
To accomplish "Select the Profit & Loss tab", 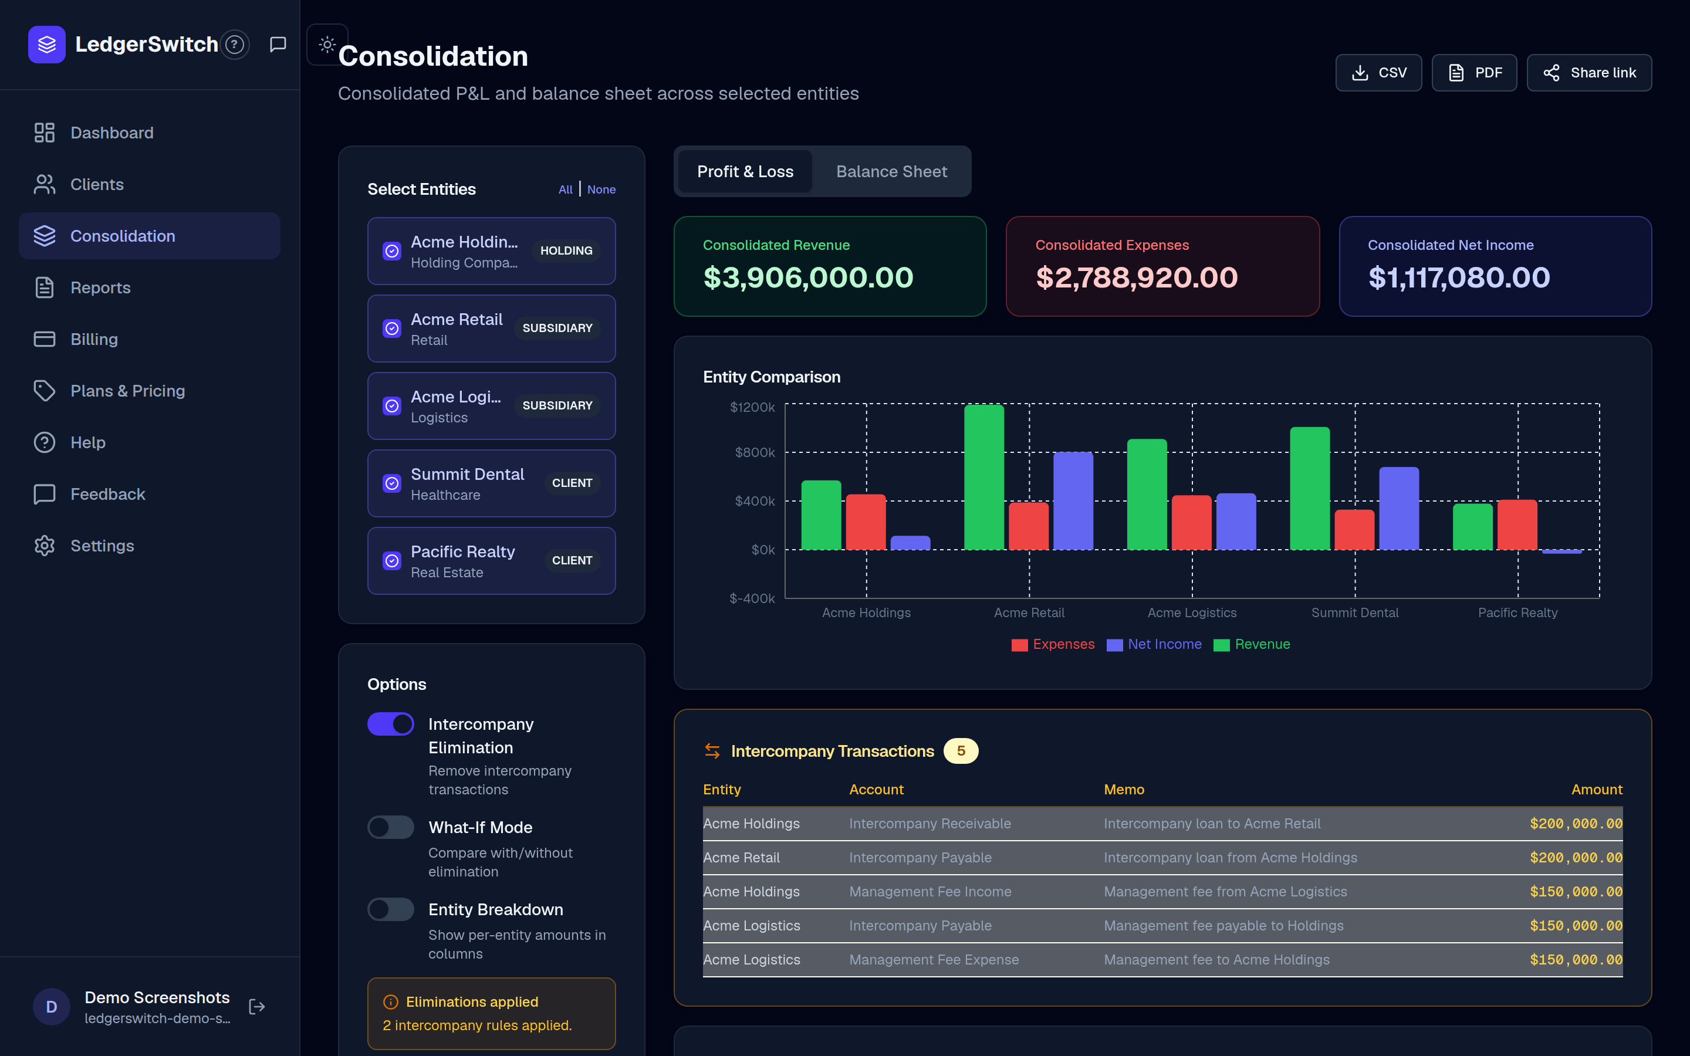I will point(745,171).
